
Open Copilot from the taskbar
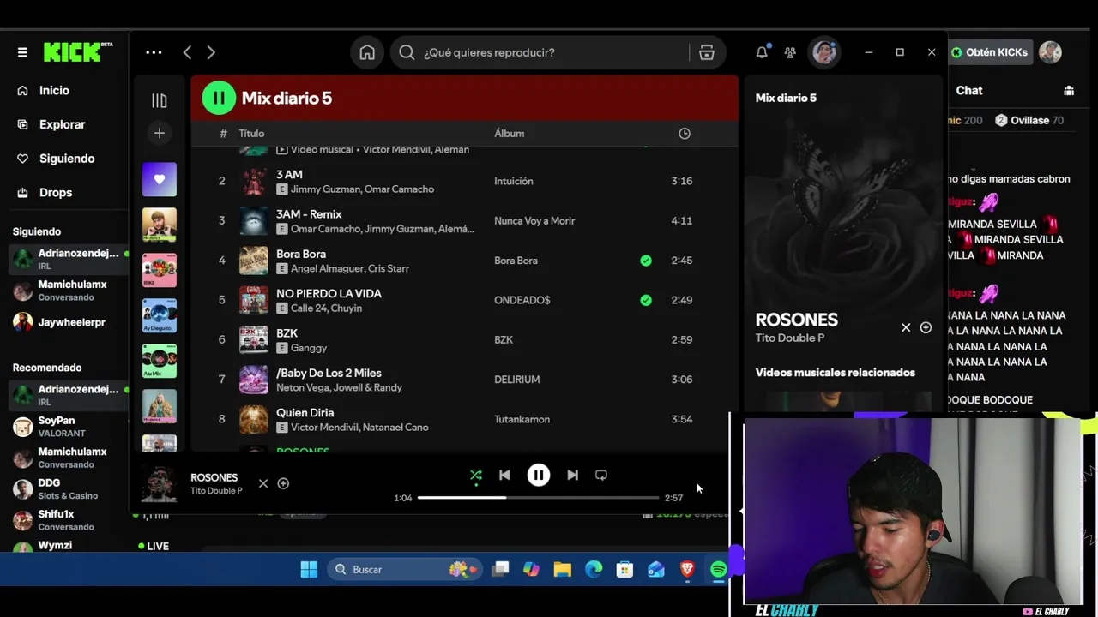[531, 569]
